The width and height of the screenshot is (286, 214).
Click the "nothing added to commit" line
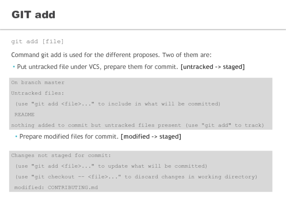click(138, 125)
